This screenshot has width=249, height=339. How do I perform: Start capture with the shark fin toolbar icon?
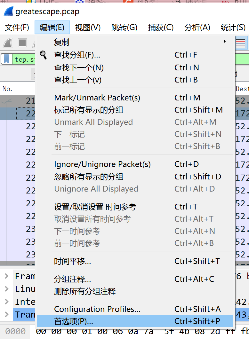tap(8, 43)
